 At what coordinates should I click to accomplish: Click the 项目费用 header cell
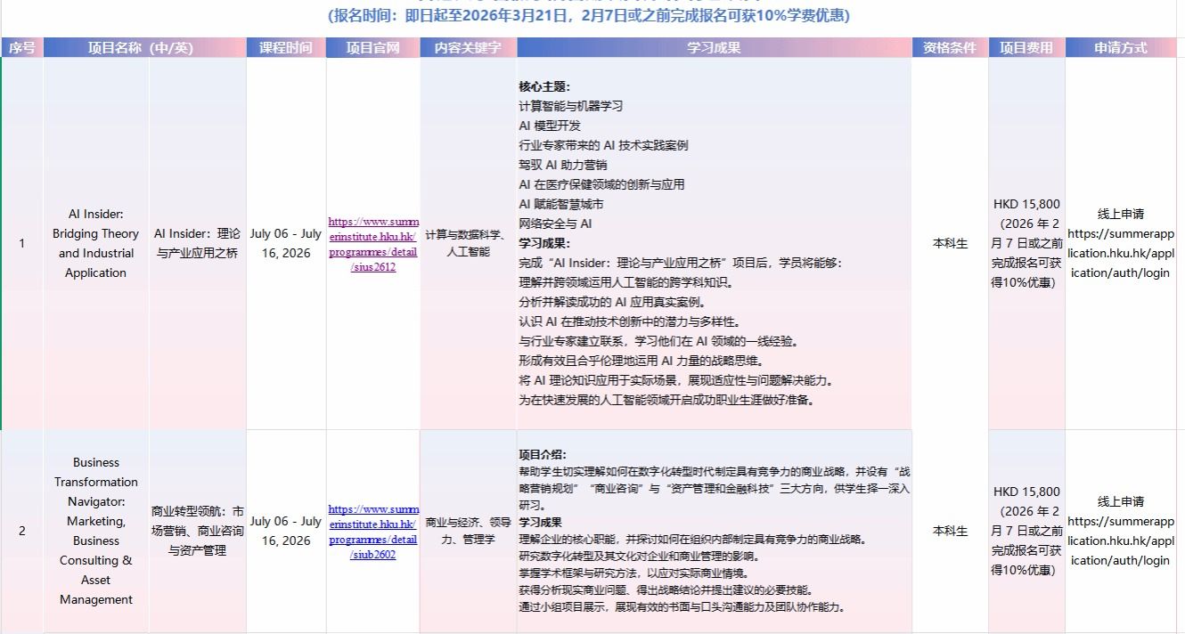tap(1026, 48)
